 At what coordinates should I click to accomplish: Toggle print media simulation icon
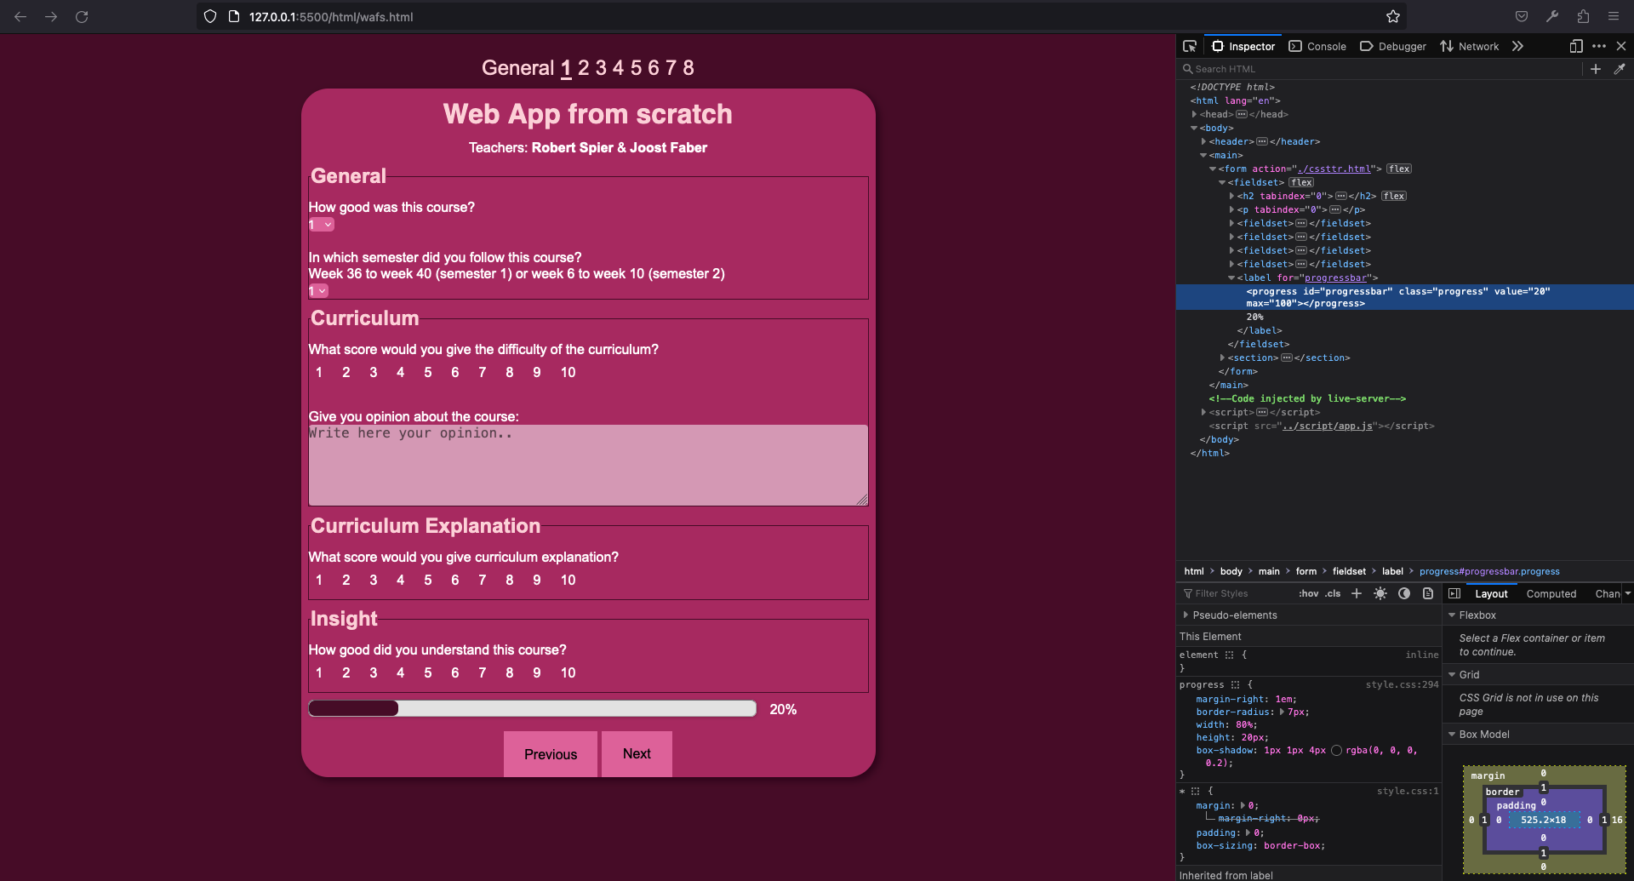[x=1428, y=593]
